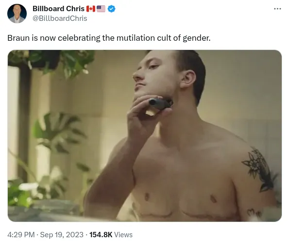Screen dimensions: 288x245
Task: Click the 4:29 PM timestamp
Action: (x=21, y=235)
